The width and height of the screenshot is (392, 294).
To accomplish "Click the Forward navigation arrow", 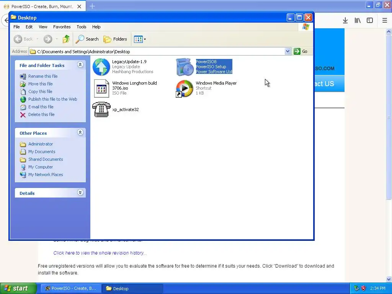I will pyautogui.click(x=48, y=39).
